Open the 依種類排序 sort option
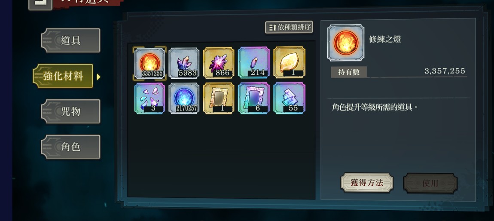 [289, 27]
